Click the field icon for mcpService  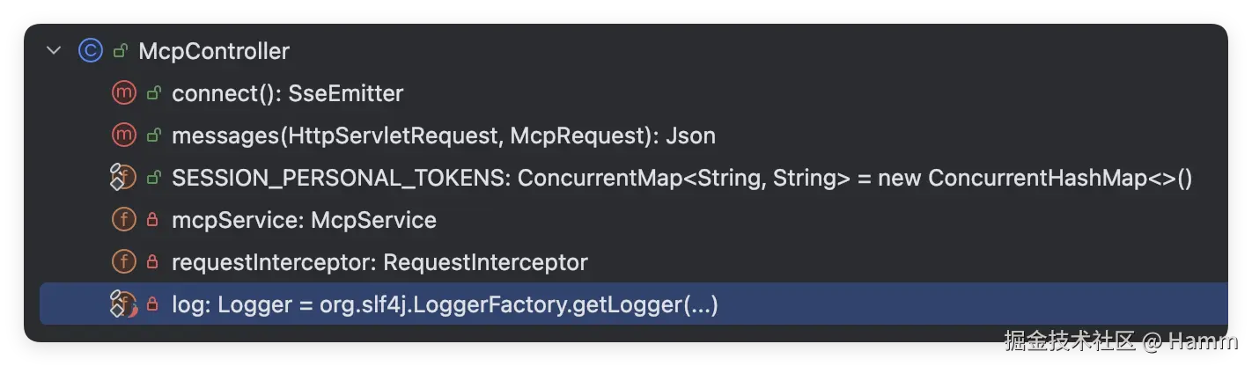[x=124, y=219]
